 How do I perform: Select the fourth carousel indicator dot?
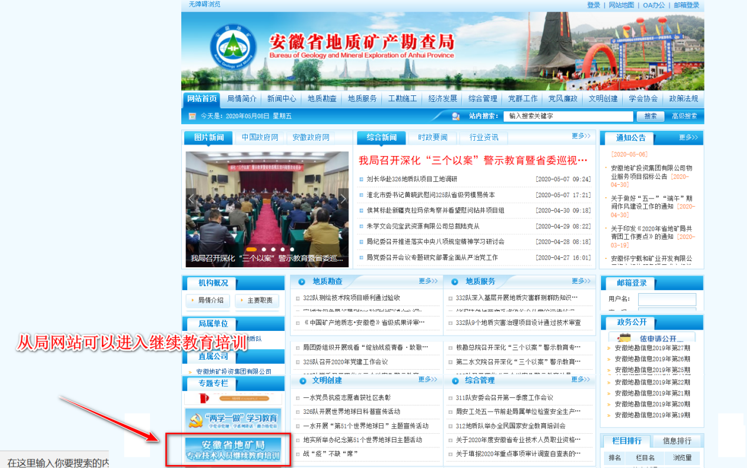283,250
